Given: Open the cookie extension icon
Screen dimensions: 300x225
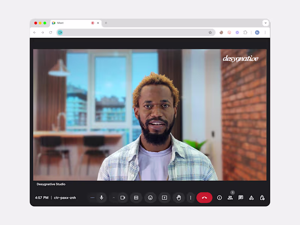Looking at the screenshot, I should click(221, 33).
